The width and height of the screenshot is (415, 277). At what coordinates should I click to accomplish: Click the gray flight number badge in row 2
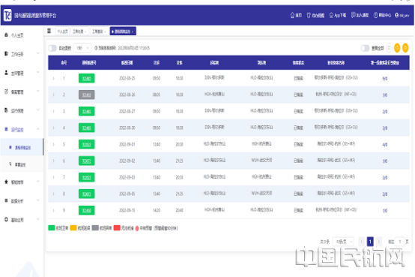87,95
